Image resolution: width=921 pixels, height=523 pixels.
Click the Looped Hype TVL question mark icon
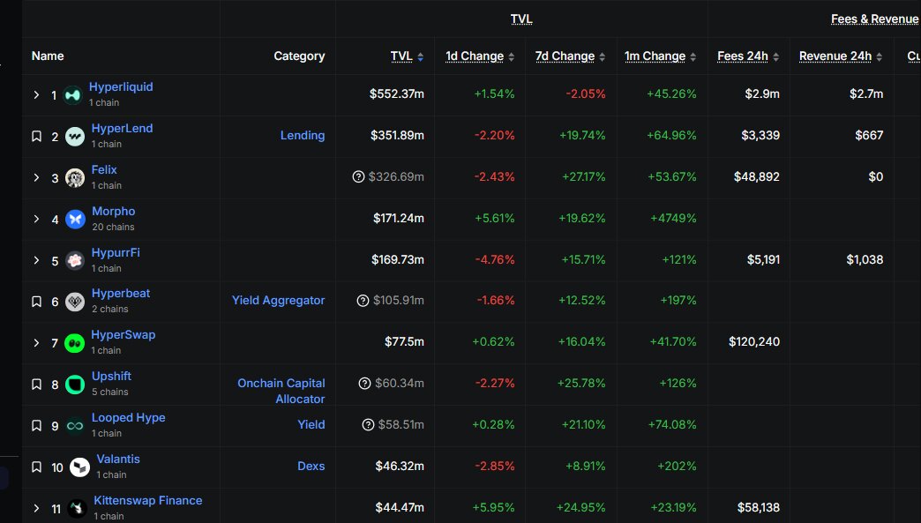368,425
